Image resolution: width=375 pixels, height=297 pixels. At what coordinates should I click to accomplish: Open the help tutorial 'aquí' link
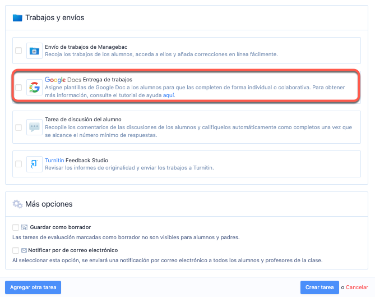point(168,95)
